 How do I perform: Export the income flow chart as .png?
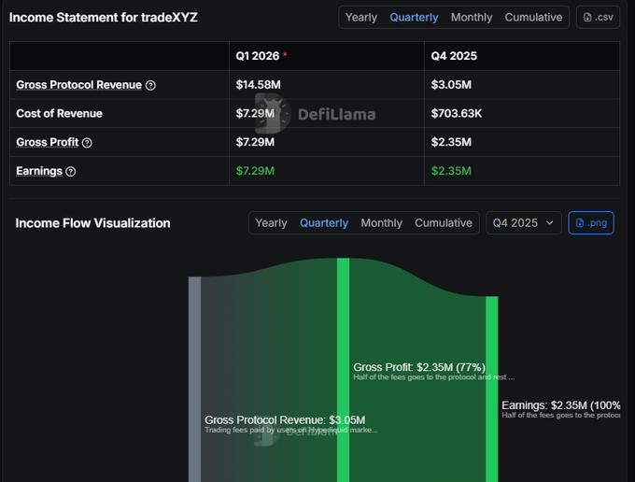point(591,223)
